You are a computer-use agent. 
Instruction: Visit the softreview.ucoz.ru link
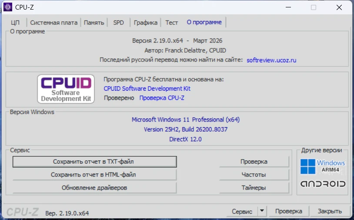pyautogui.click(x=271, y=60)
